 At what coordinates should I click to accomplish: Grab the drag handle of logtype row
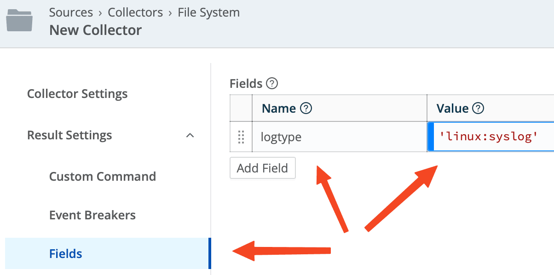[x=241, y=137]
